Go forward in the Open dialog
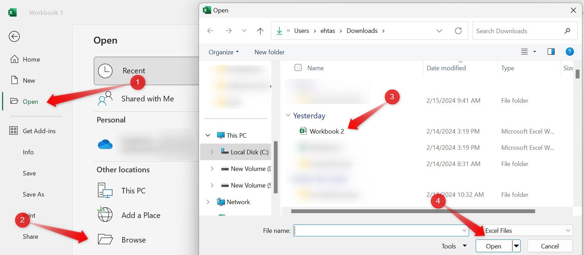584x255 pixels. click(x=228, y=31)
